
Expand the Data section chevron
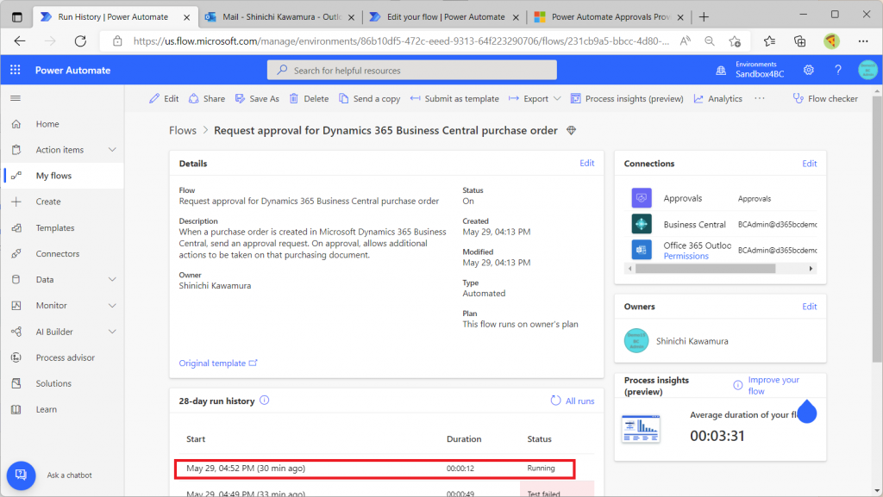[112, 279]
